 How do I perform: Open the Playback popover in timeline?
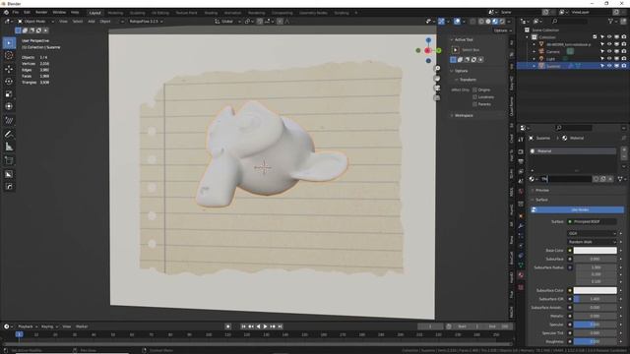pyautogui.click(x=28, y=326)
